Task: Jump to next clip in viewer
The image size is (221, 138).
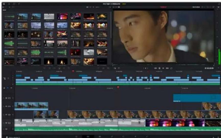Action: [x=167, y=68]
